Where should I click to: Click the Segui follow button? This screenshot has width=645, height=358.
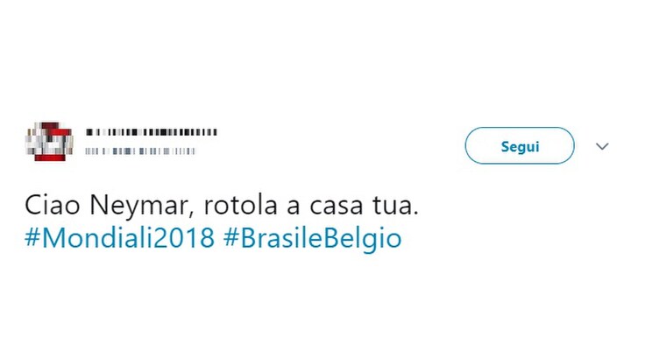520,145
